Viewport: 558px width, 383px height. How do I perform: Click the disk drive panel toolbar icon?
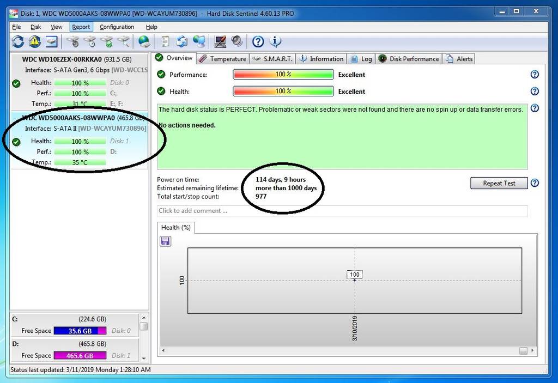[x=52, y=41]
